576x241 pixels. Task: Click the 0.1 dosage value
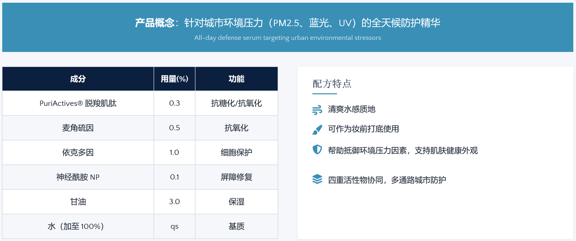174,177
